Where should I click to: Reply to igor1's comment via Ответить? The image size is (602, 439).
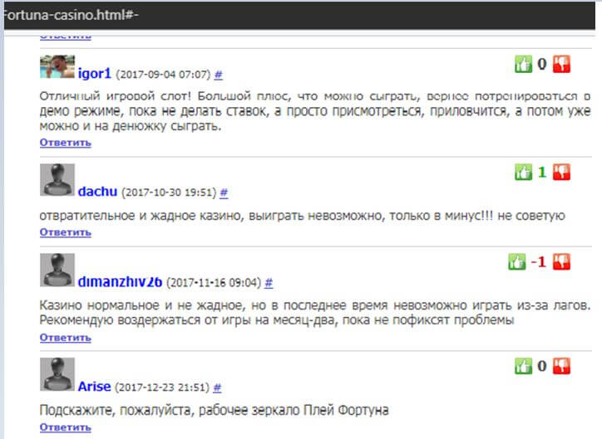pyautogui.click(x=66, y=143)
